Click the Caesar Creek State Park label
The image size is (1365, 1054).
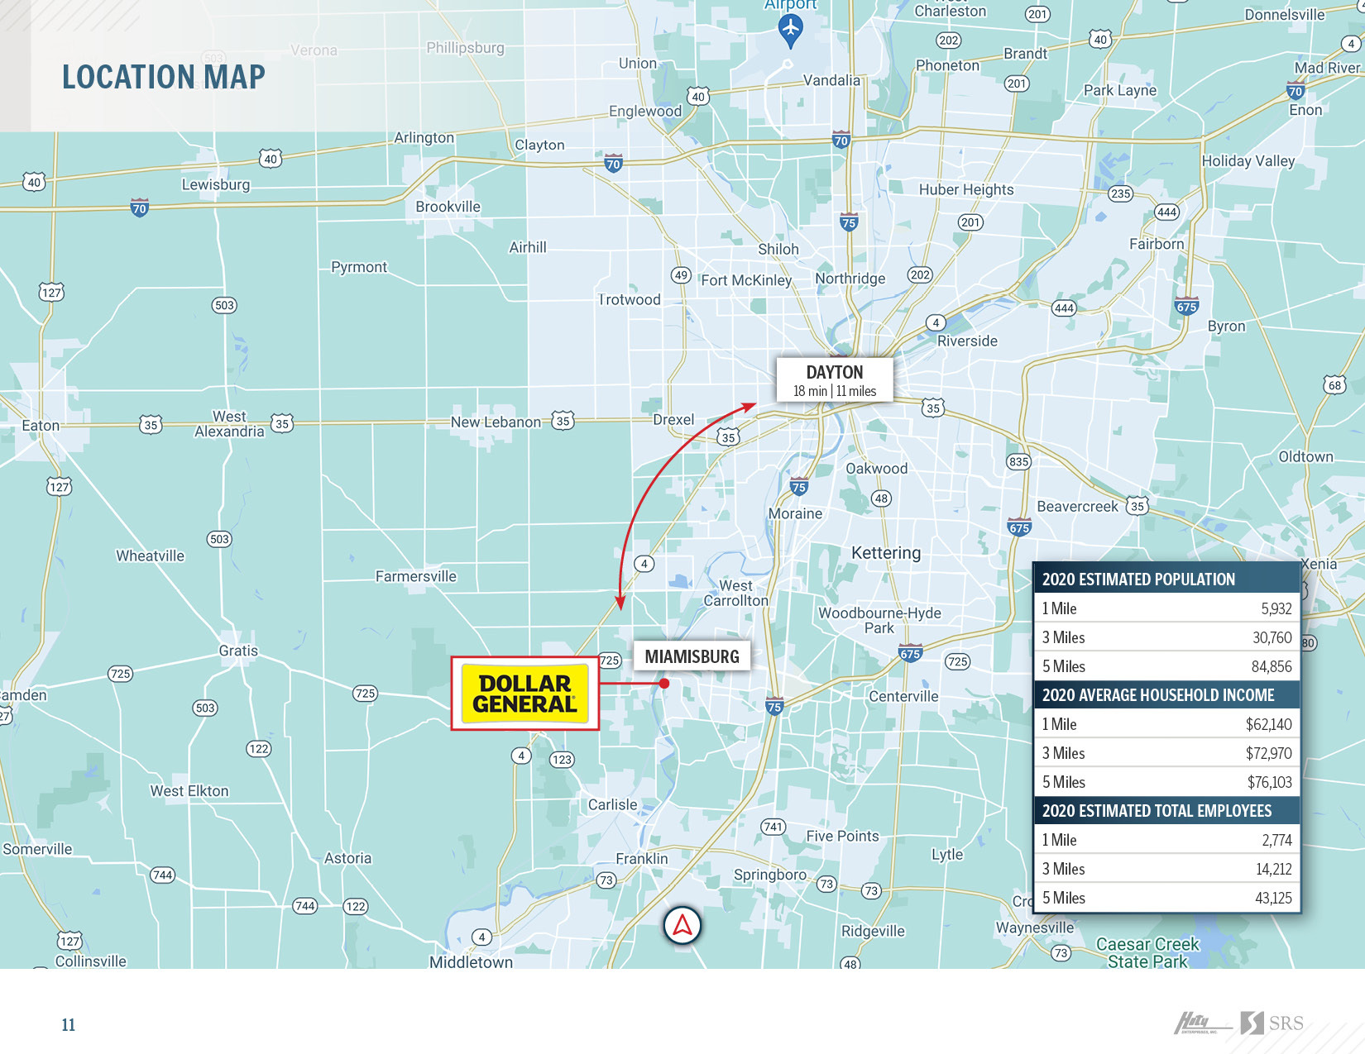point(1147,952)
